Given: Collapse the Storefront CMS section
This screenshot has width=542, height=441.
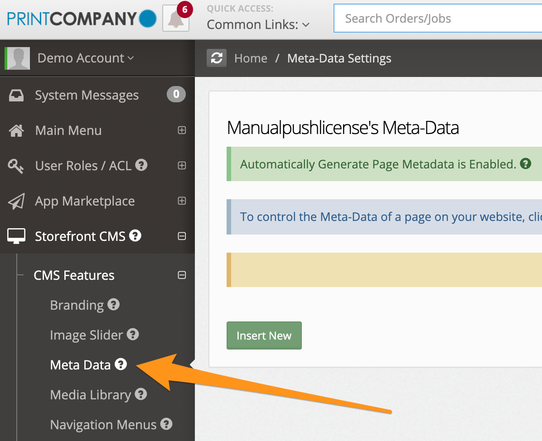Looking at the screenshot, I should point(182,236).
